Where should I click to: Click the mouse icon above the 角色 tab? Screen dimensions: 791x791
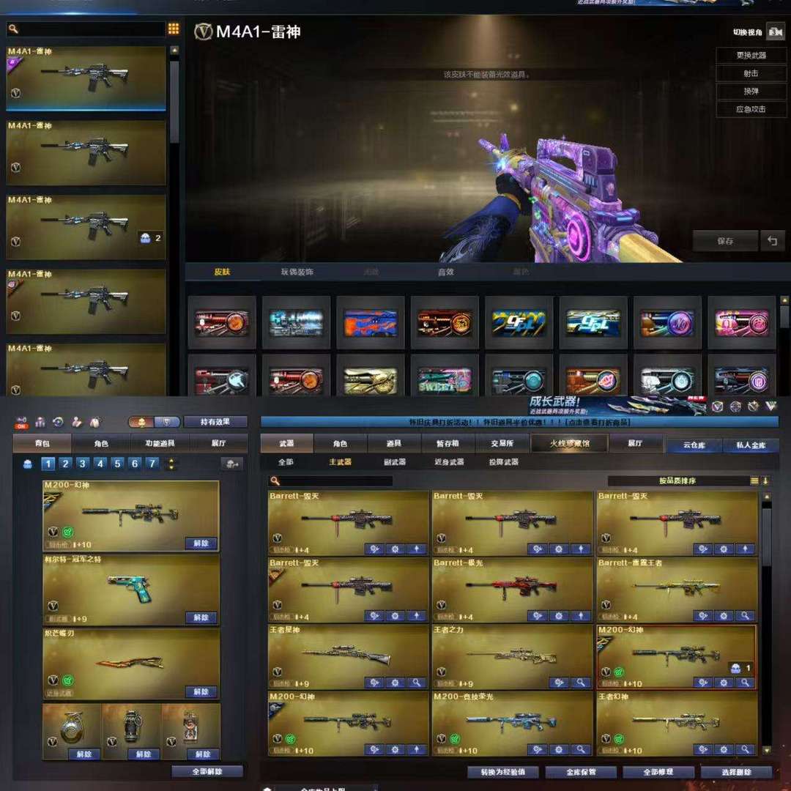coord(95,422)
